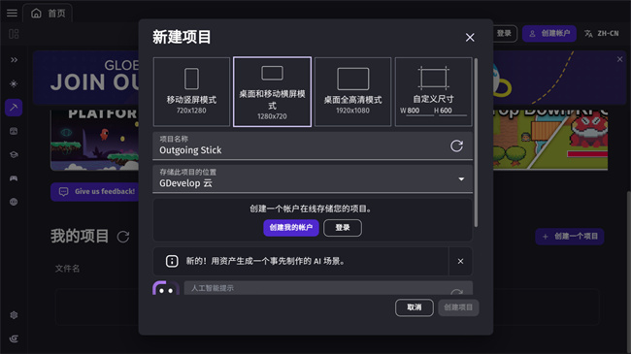Switch to the 首页 home tab
The width and height of the screenshot is (631, 354).
[x=48, y=14]
